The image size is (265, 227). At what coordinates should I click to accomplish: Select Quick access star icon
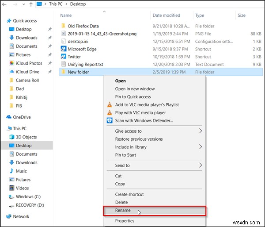click(x=9, y=21)
